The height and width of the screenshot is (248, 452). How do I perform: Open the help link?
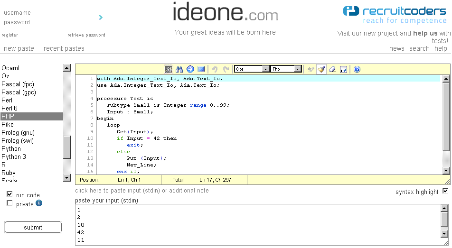tap(441, 48)
